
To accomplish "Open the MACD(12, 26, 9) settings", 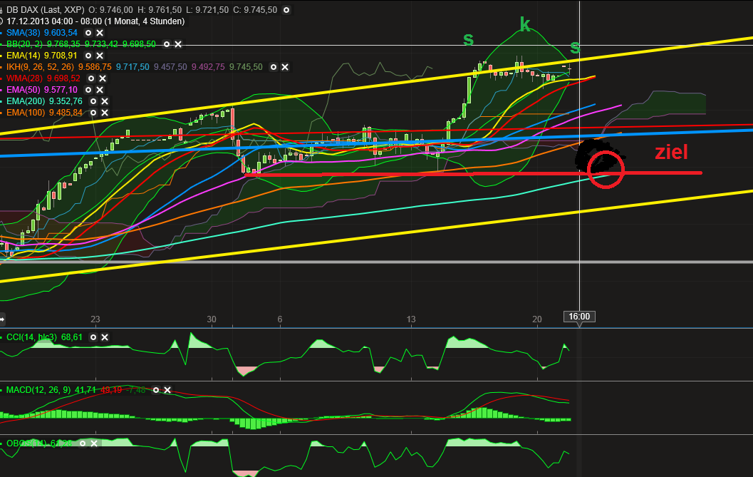I will tap(156, 390).
